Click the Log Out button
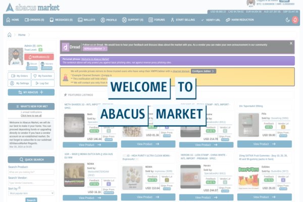The image size is (303, 202). 43,83
